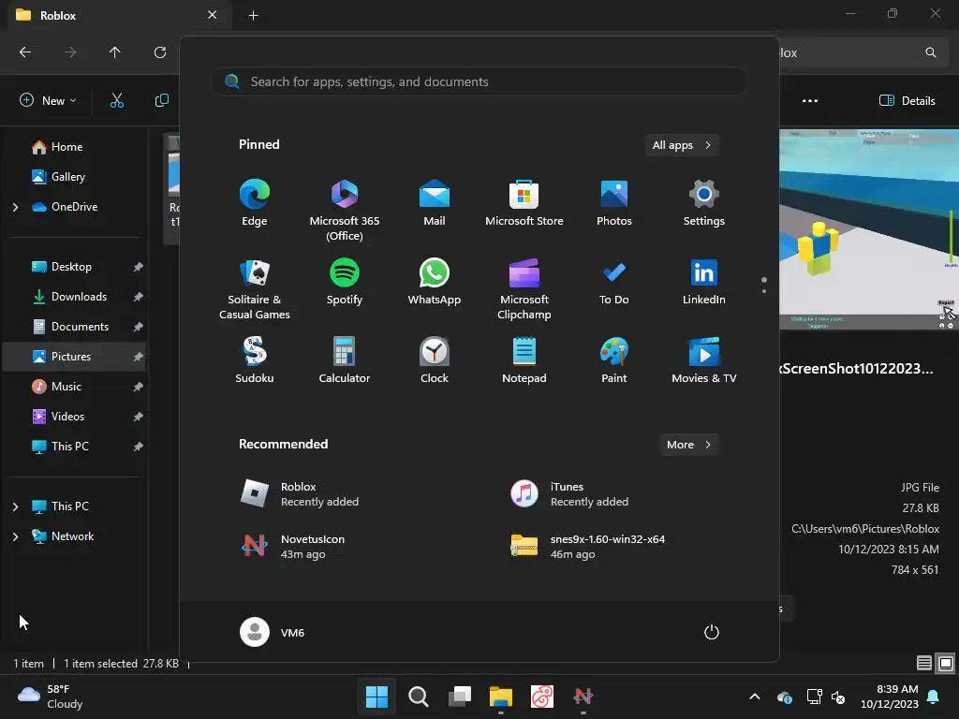
Task: Open Task View on taskbar
Action: point(459,697)
